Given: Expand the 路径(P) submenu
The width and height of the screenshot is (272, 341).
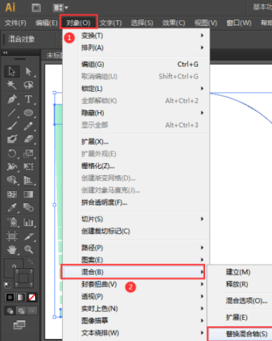Looking at the screenshot, I should click(x=136, y=247).
